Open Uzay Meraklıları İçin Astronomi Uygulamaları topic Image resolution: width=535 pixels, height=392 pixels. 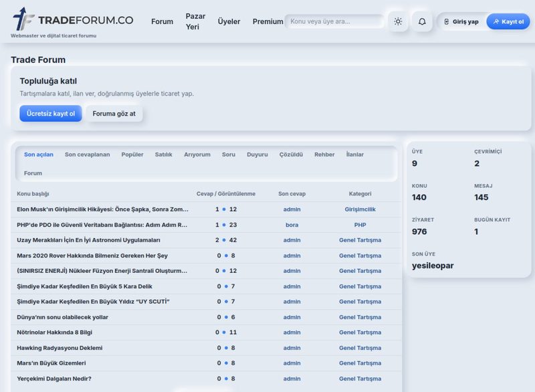pyautogui.click(x=88, y=240)
